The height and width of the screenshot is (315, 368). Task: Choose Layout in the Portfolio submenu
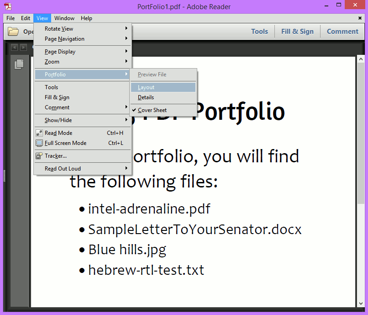(163, 87)
